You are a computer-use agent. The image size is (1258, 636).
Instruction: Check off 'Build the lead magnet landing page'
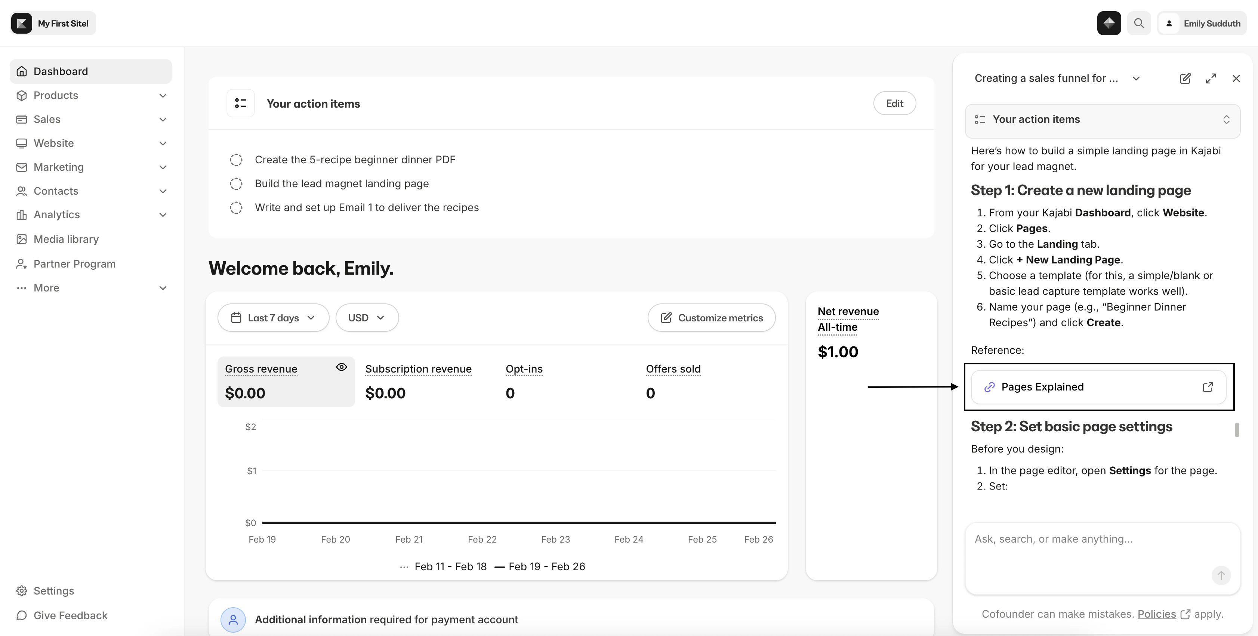[x=236, y=183]
